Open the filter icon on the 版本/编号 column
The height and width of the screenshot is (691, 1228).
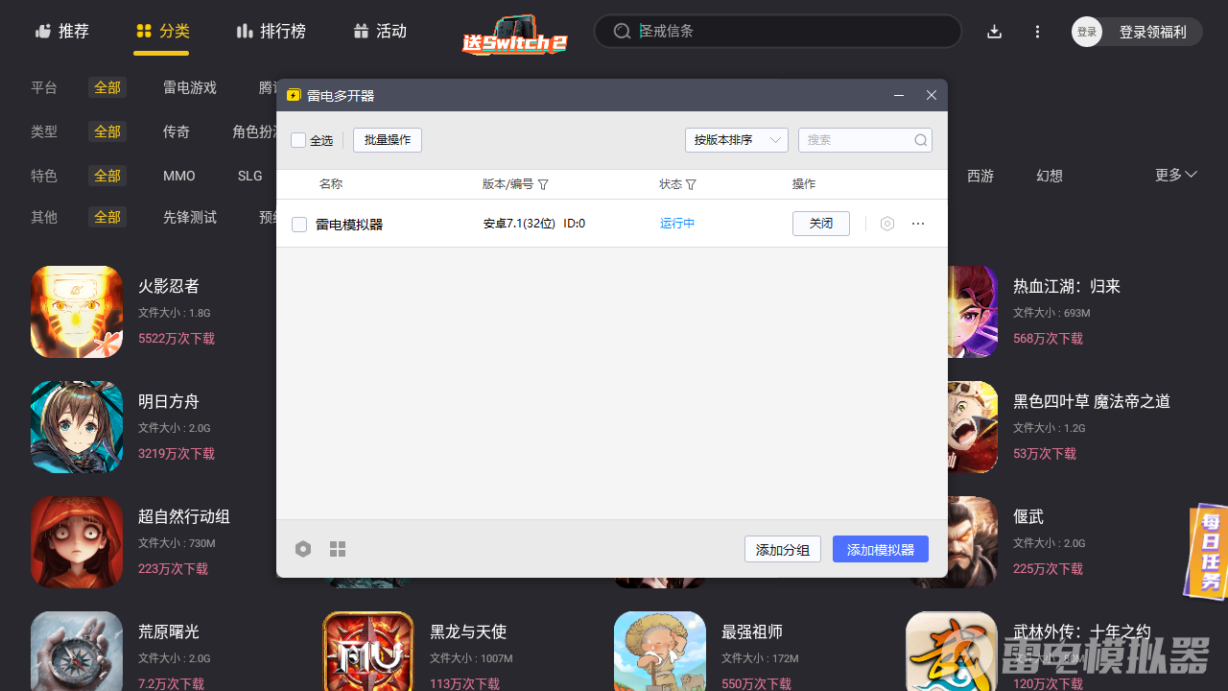[543, 184]
